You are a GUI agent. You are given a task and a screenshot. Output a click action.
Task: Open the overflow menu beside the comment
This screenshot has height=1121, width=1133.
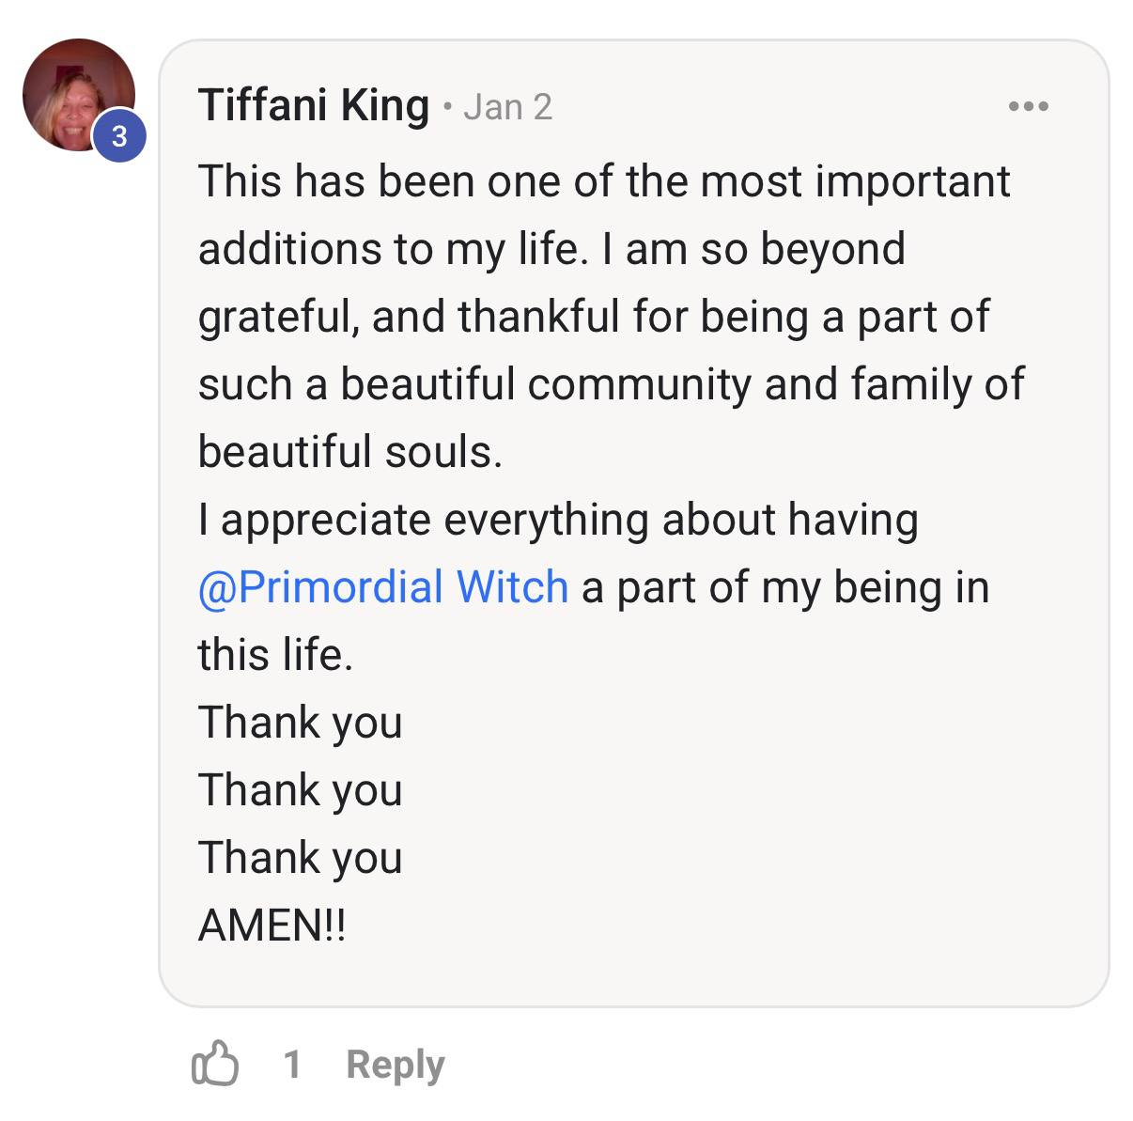click(1030, 105)
